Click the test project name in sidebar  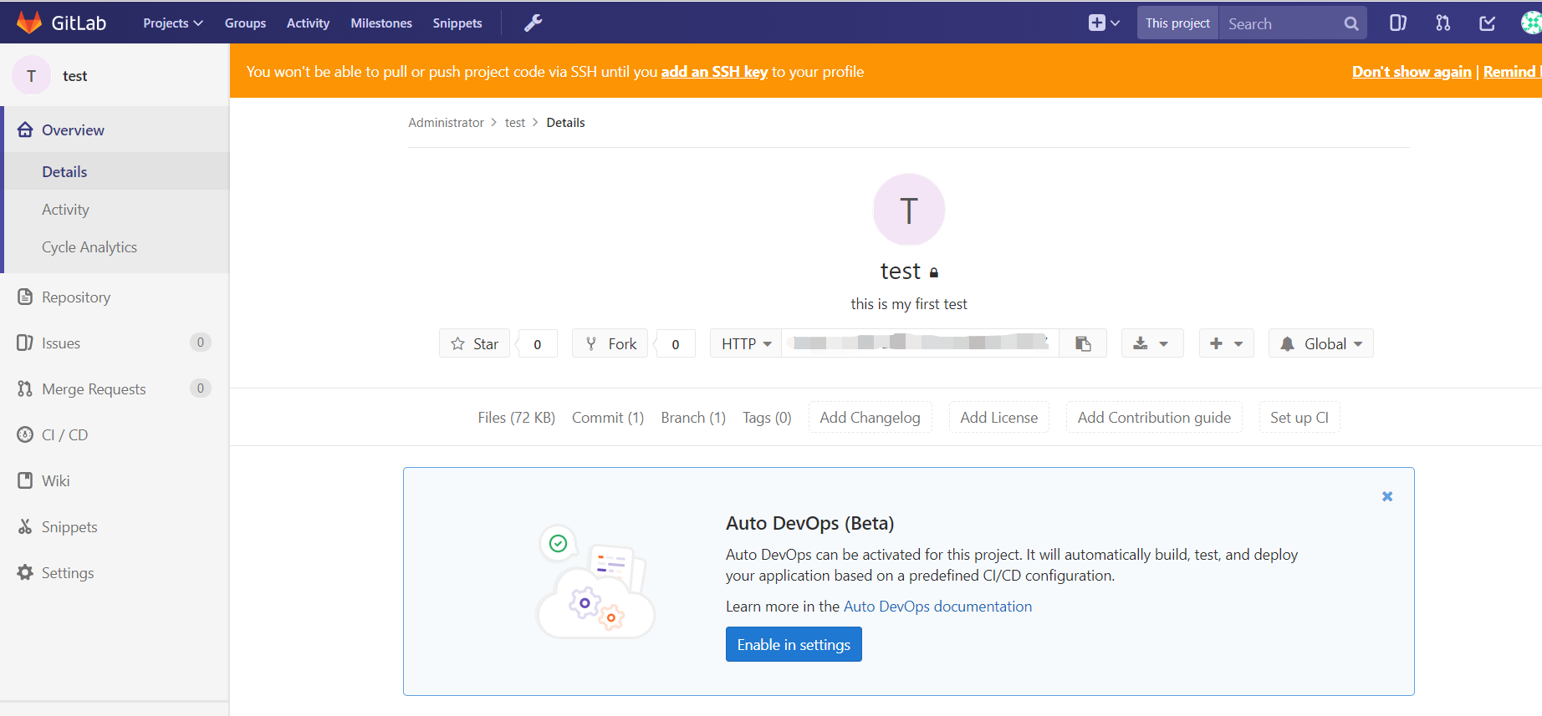(x=74, y=76)
